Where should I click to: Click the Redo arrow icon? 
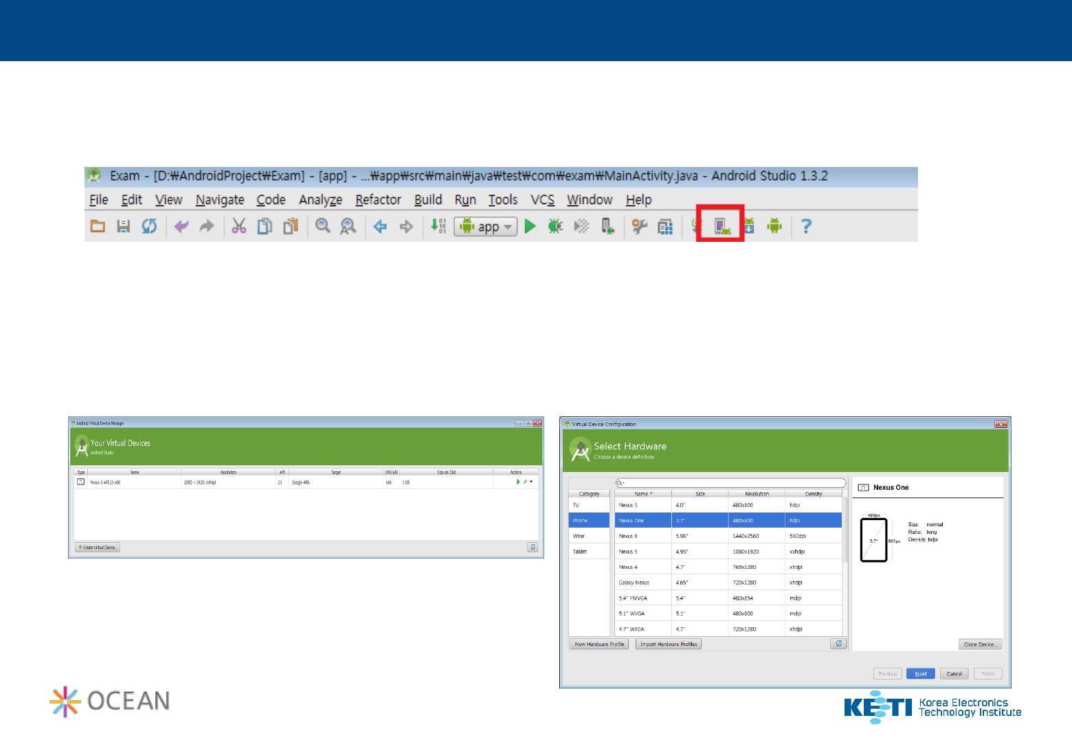coord(207,226)
